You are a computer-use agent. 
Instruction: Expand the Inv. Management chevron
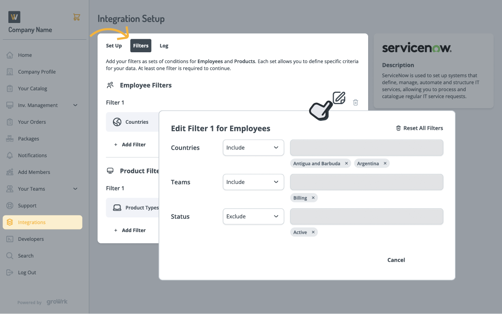[75, 105]
